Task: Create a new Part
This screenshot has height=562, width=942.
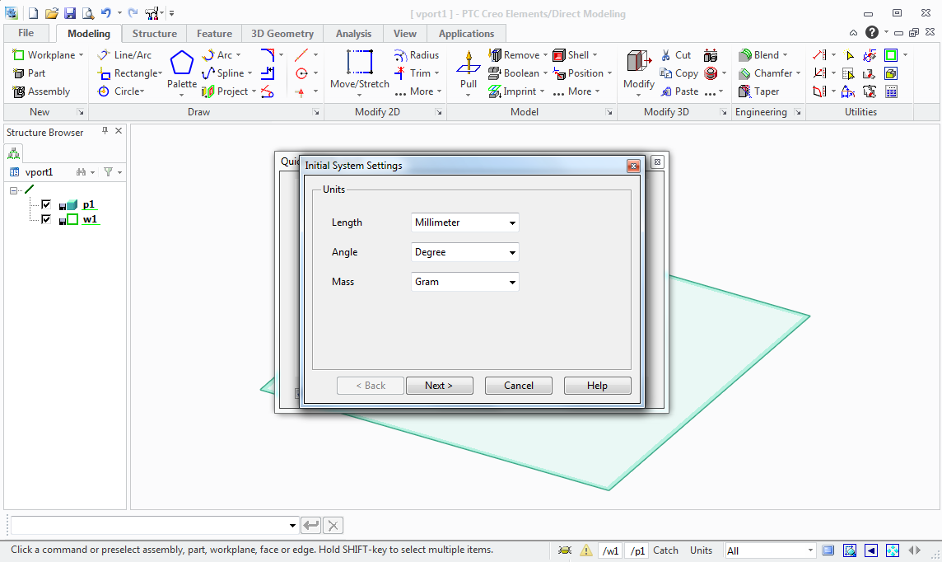Action: point(29,73)
